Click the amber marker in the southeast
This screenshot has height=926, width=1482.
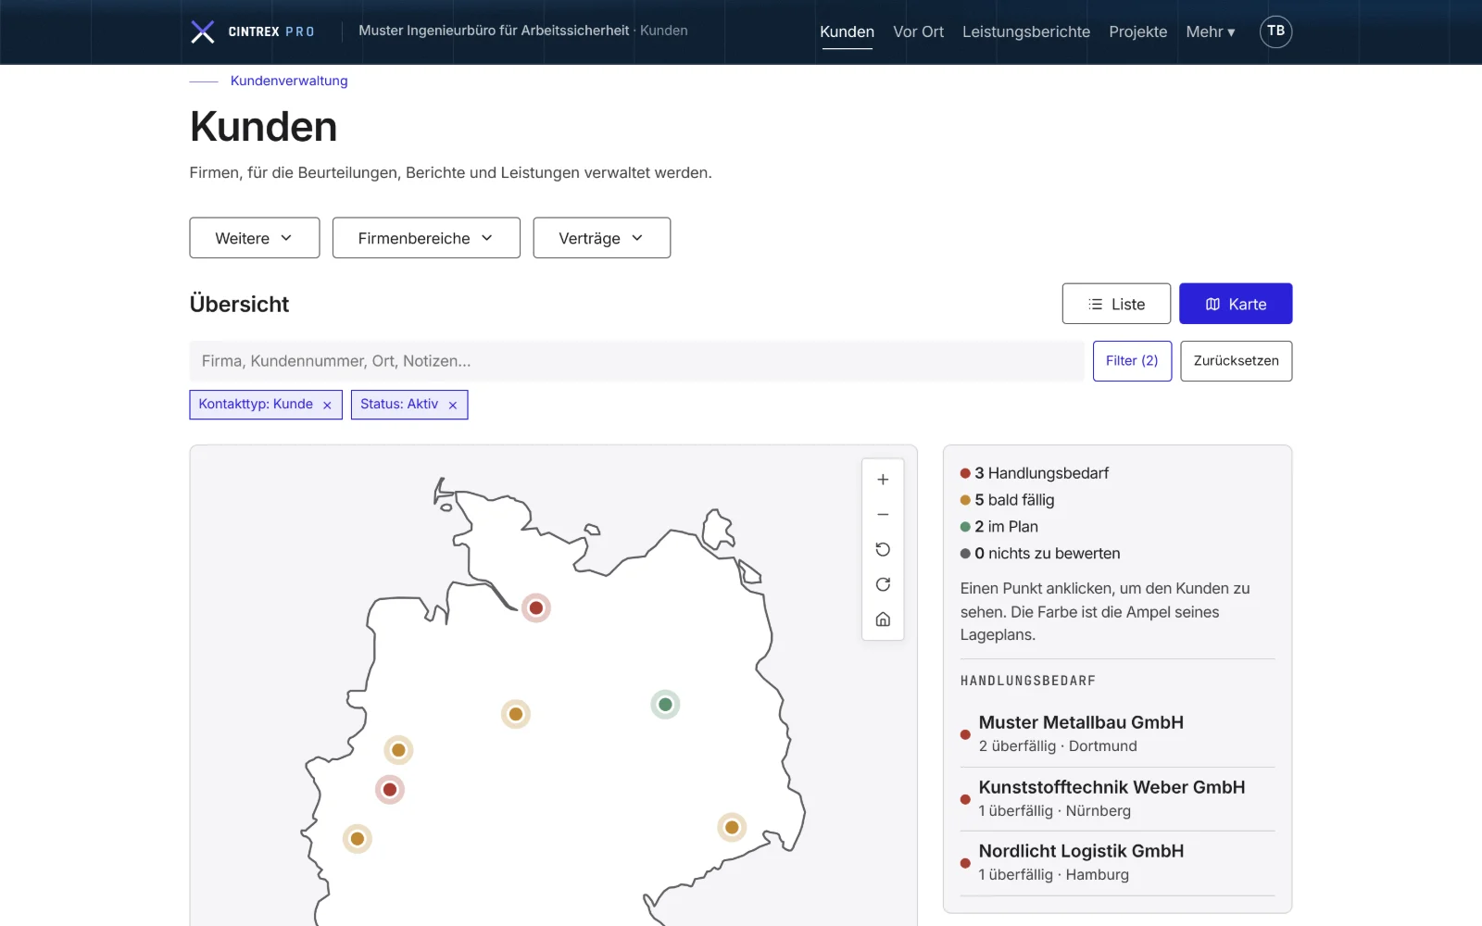(732, 827)
